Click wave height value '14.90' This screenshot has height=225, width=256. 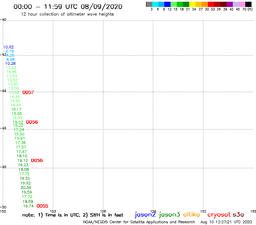[15, 101]
